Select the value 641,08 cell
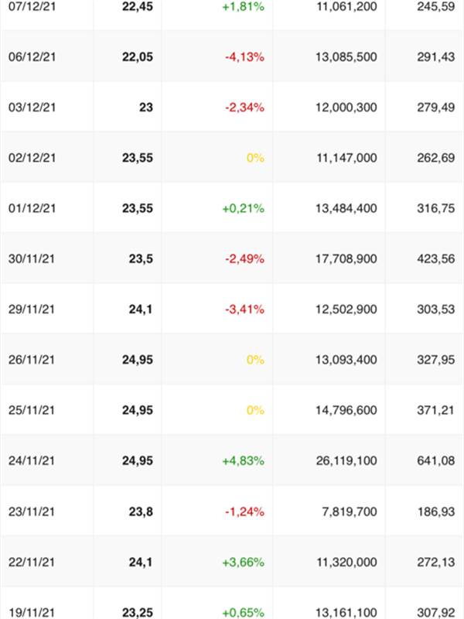The image size is (464, 619). 437,460
